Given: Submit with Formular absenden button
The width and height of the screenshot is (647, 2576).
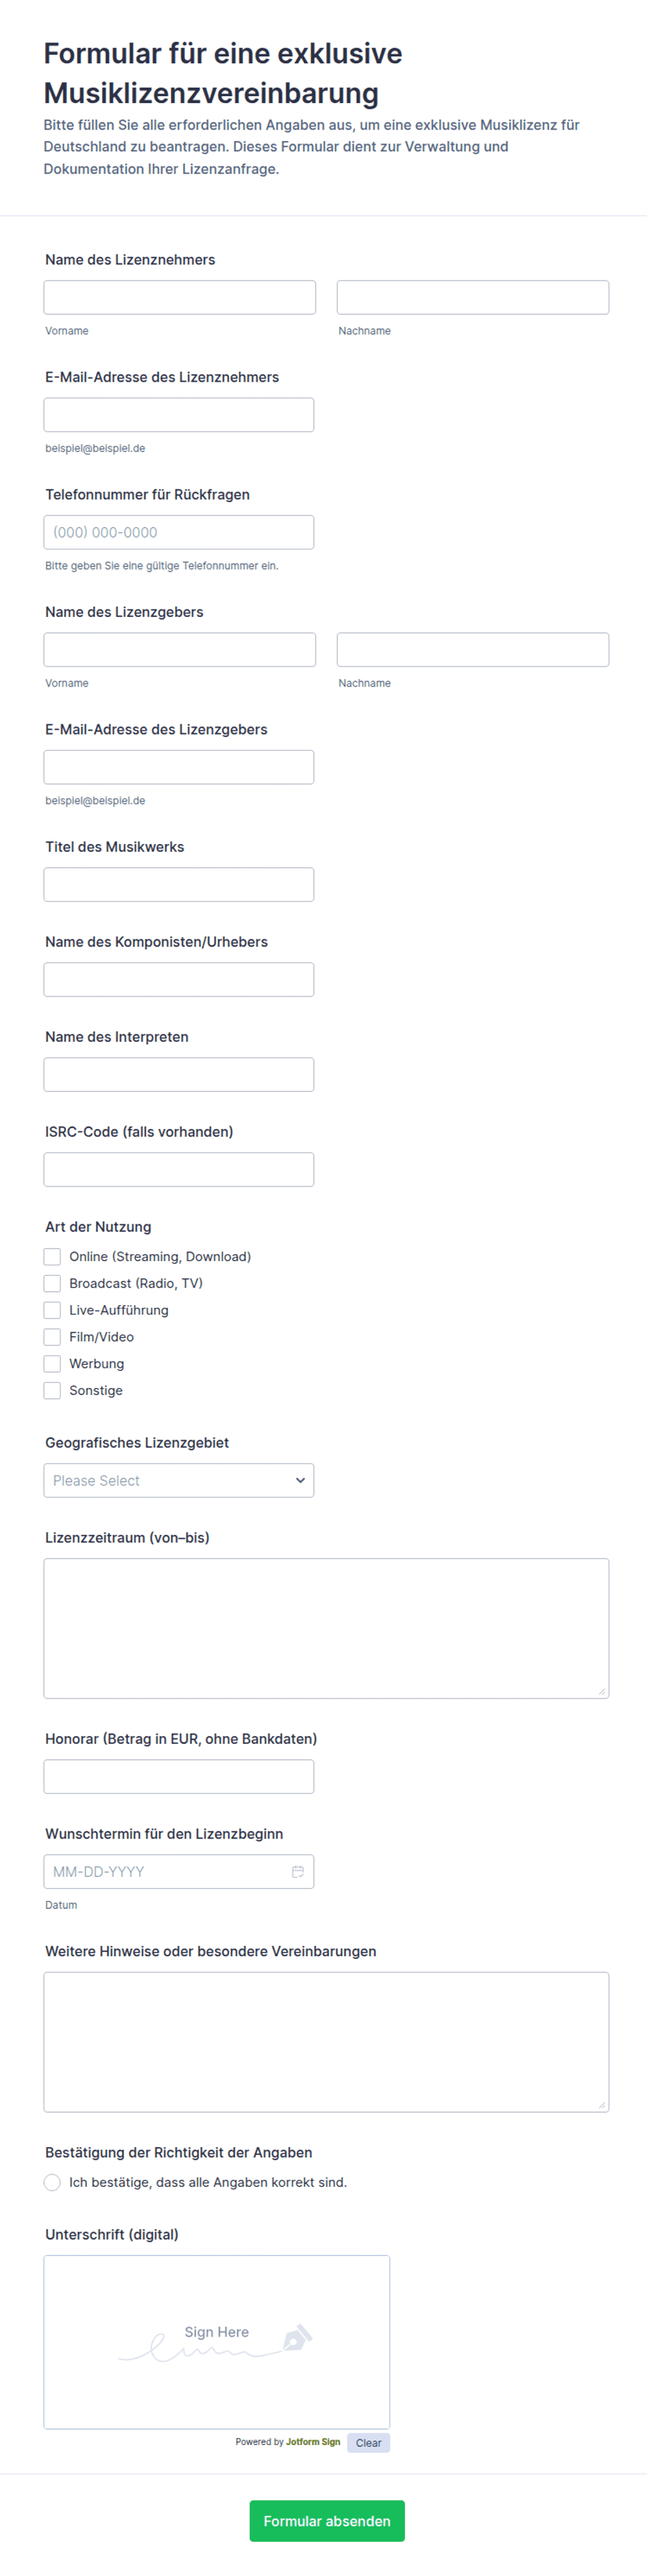Looking at the screenshot, I should [326, 2520].
